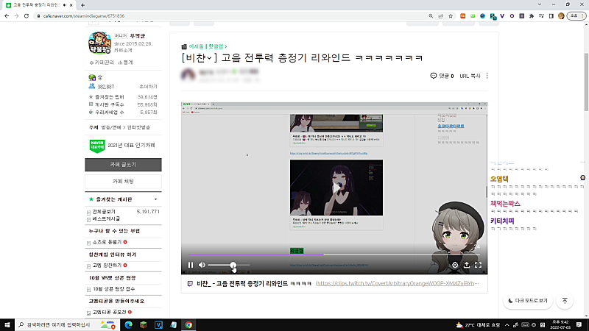Viewport: 589px width, 331px height.
Task: Open 10월 상콘 팀장 접수 board
Action: point(114,289)
